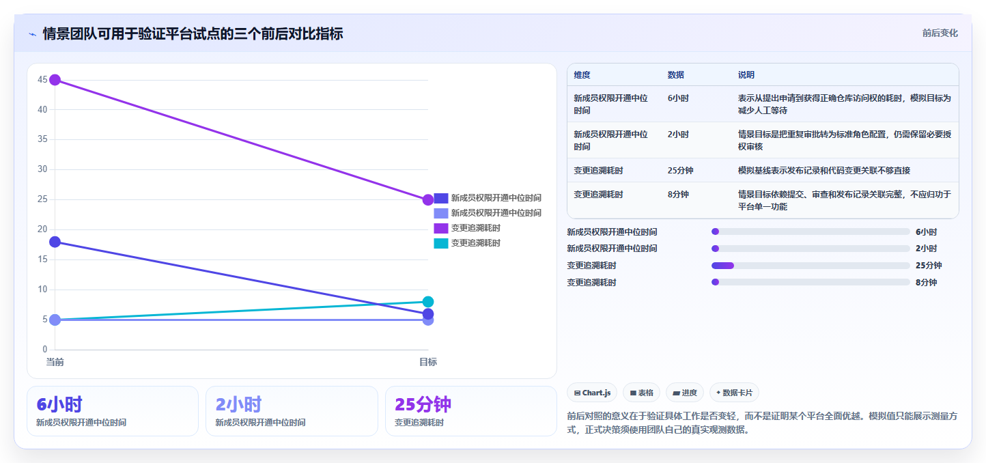Click the progress bar labeled 6小时

coord(811,231)
